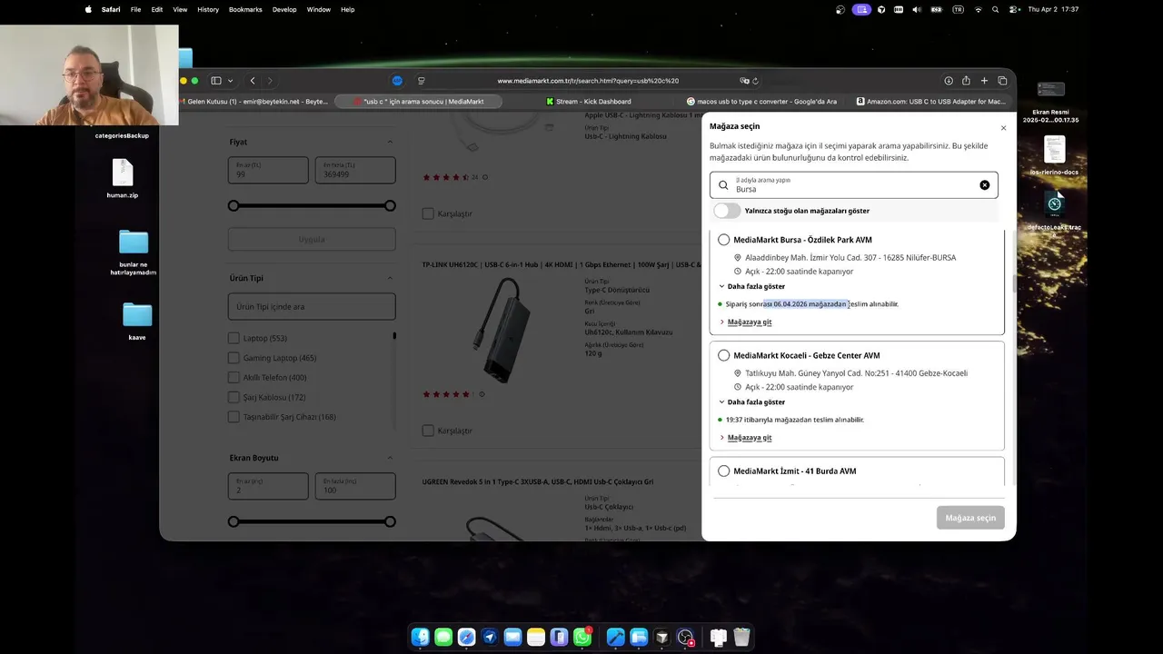Click the blue extension icon in Safari toolbar
The width and height of the screenshot is (1163, 654).
click(397, 81)
